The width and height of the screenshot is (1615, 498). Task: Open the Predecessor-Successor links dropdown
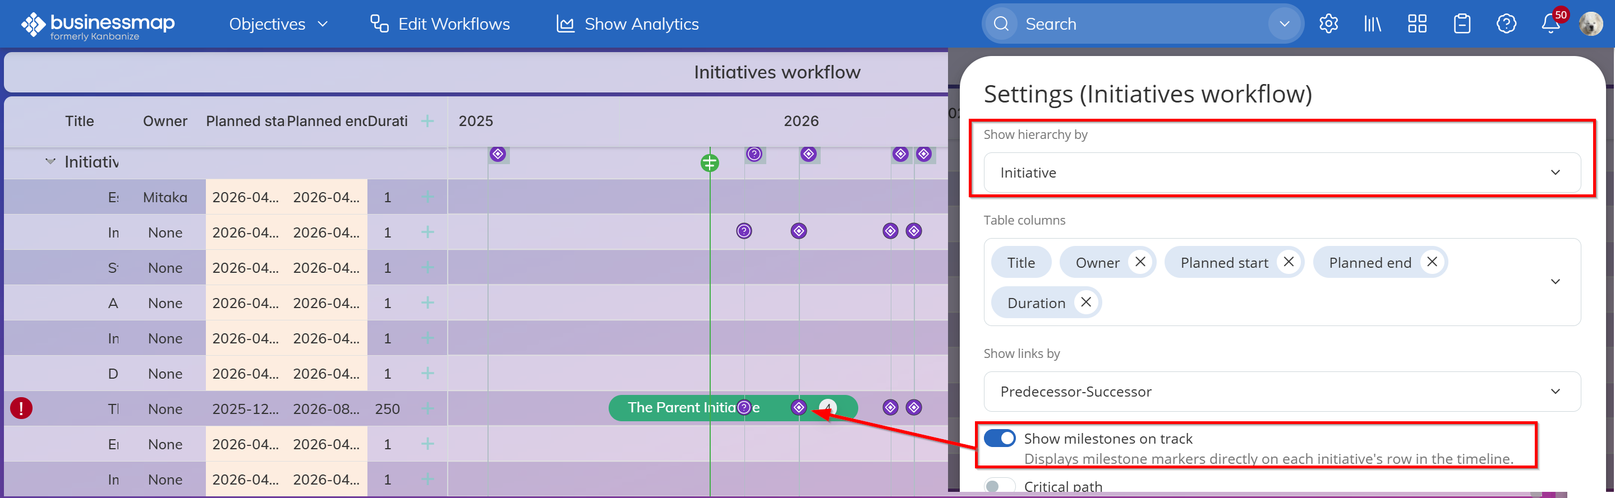[x=1281, y=392]
